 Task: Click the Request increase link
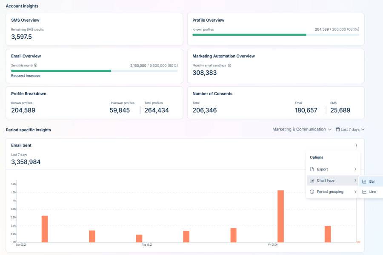coord(26,76)
